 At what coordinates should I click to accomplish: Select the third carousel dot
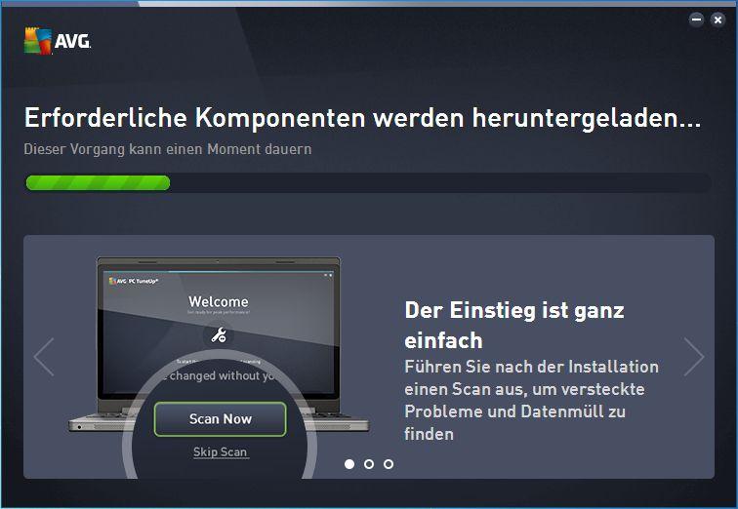[389, 464]
